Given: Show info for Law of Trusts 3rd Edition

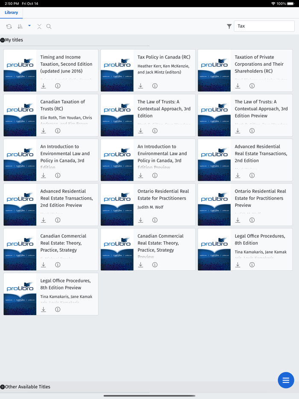Looking at the screenshot, I should 155,131.
